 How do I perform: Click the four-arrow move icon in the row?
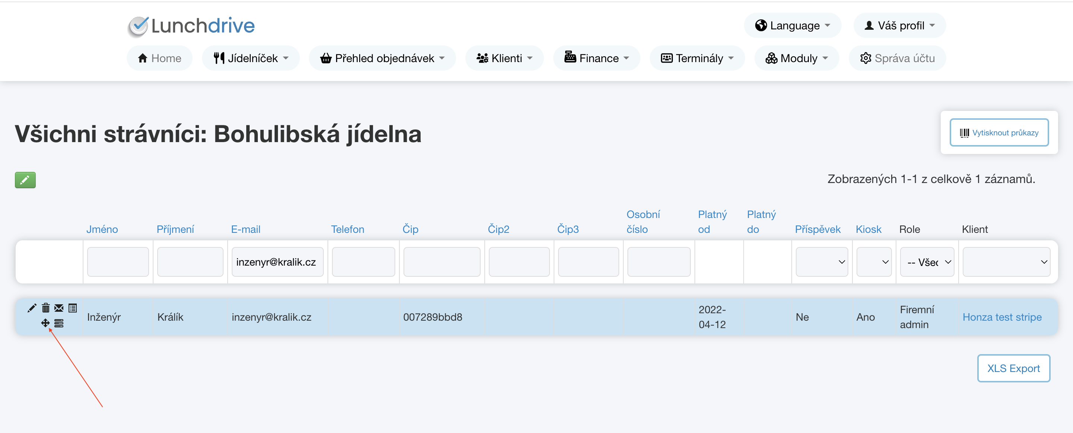[x=45, y=323]
